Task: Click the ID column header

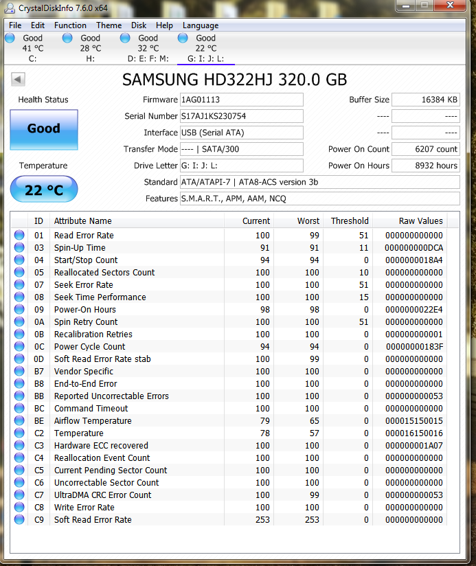Action: coord(38,221)
